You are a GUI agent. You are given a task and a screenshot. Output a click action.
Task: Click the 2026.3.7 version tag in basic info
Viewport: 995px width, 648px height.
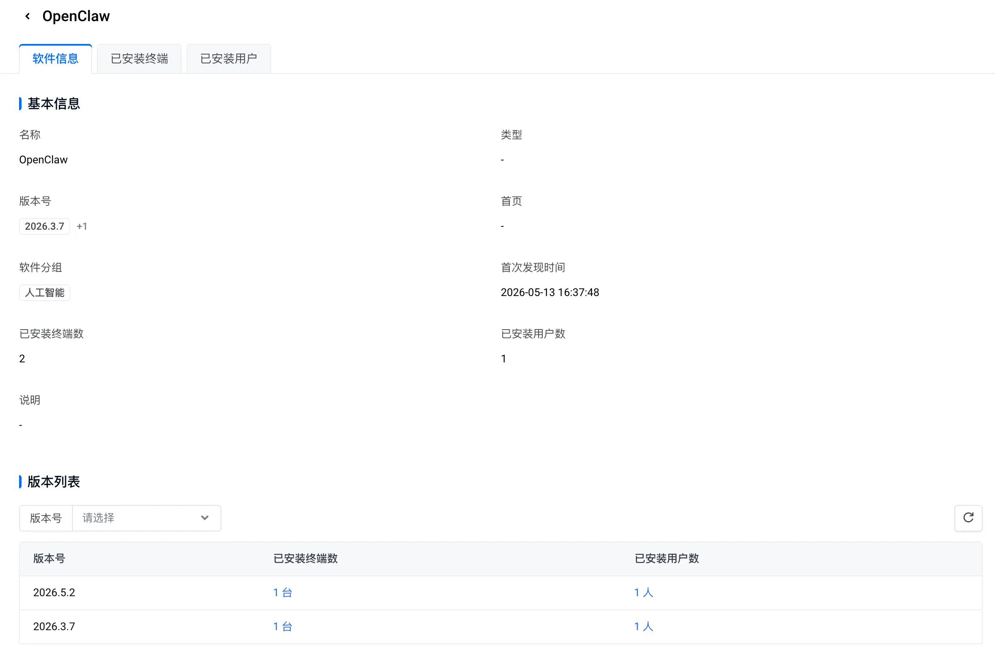(44, 226)
